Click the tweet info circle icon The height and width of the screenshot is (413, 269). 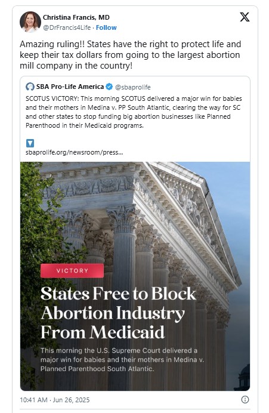coord(245,399)
